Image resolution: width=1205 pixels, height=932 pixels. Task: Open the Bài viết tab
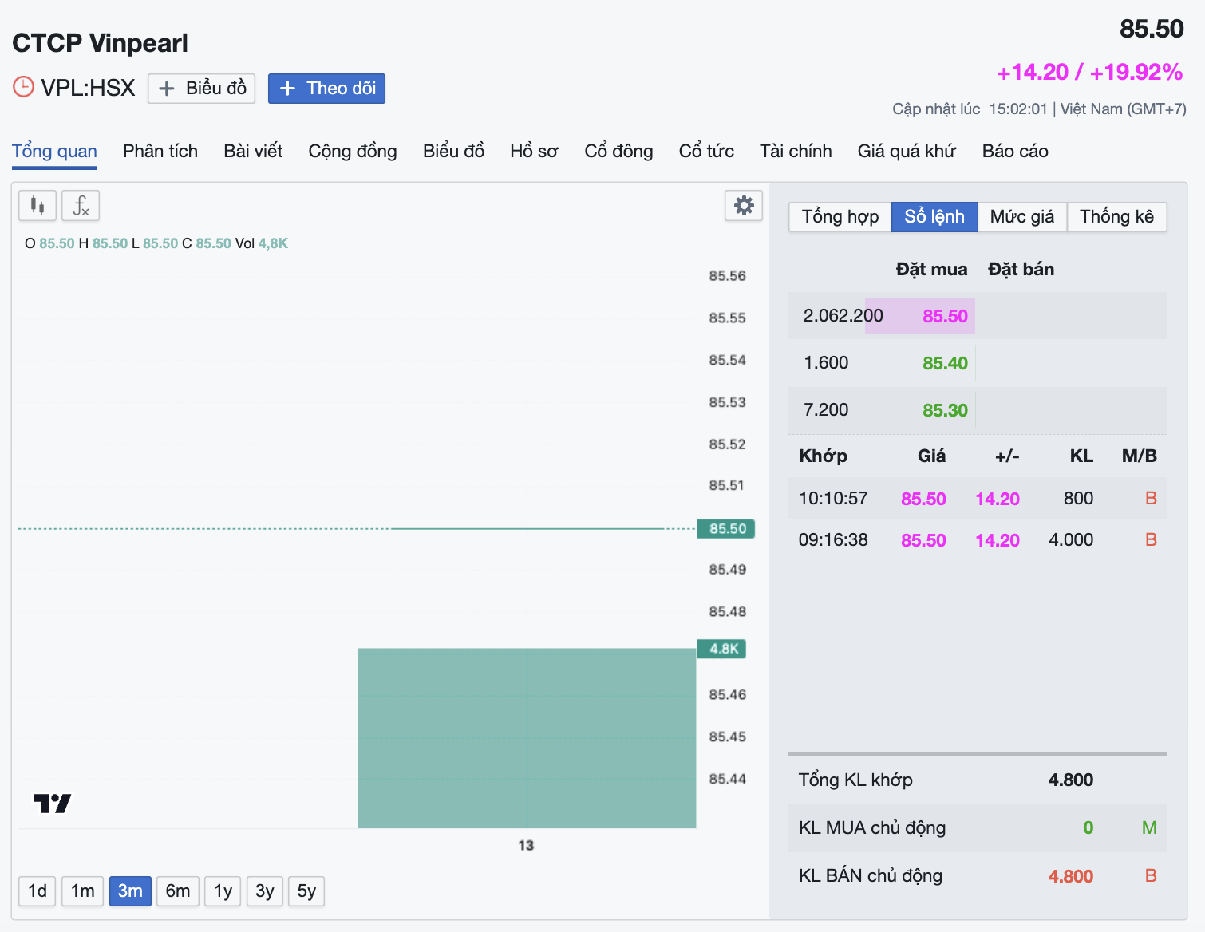pos(253,151)
